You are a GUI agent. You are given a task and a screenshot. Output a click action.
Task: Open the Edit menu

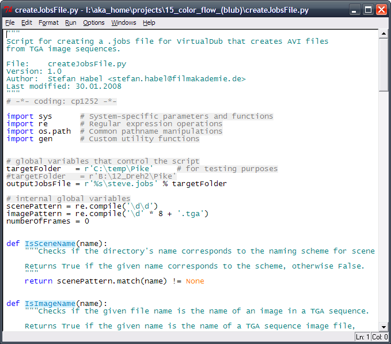pyautogui.click(x=26, y=22)
